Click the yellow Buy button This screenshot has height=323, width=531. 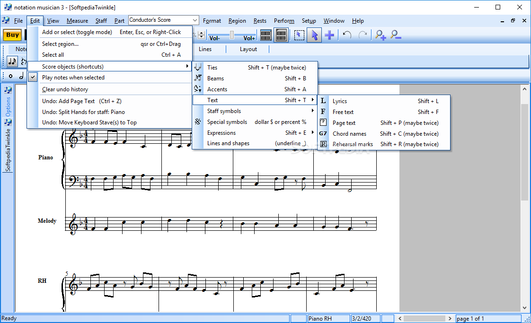point(12,35)
